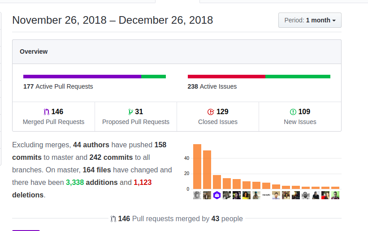
Task: Click the '242 commits' text
Action: pos(111,158)
